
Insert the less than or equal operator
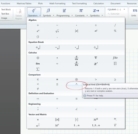coord(57,84)
